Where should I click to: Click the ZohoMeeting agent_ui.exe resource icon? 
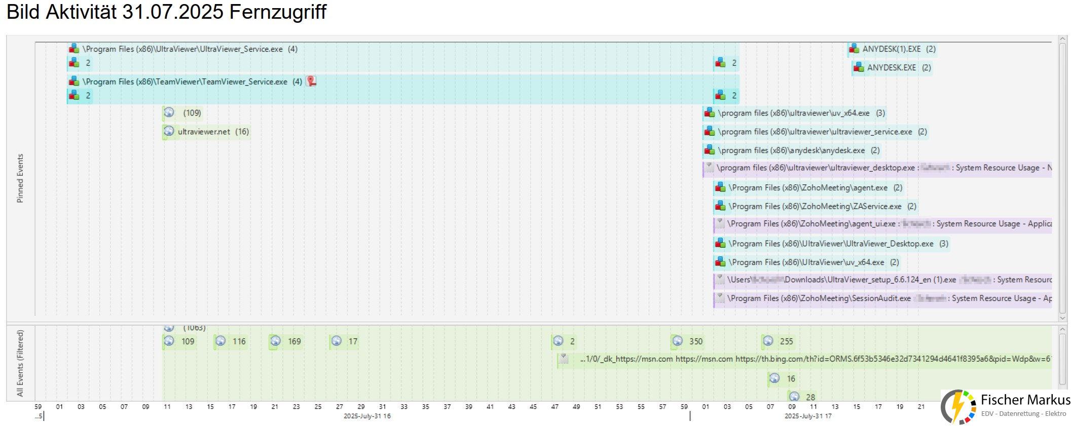click(x=720, y=223)
